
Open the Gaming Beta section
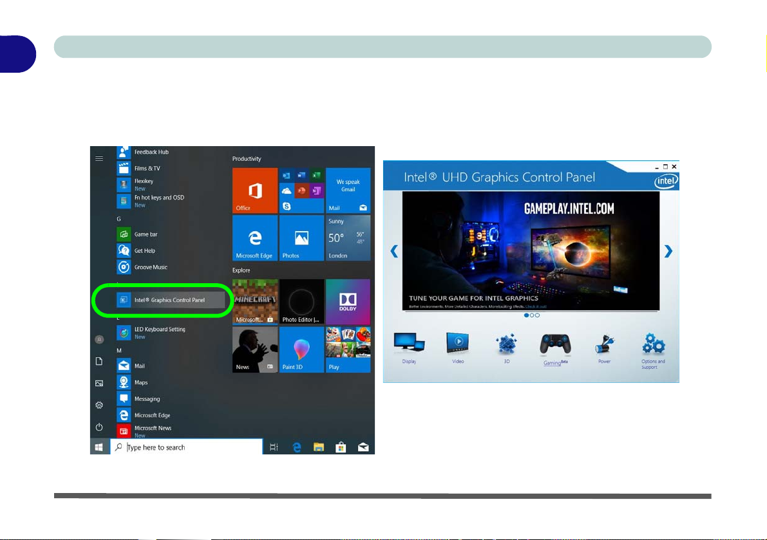[555, 349]
